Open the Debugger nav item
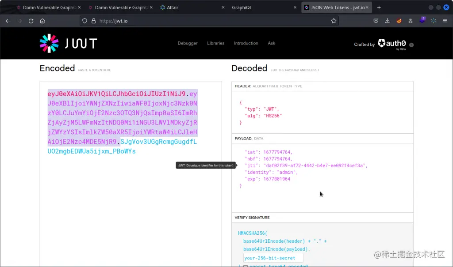This screenshot has height=267, width=453. coord(188,43)
